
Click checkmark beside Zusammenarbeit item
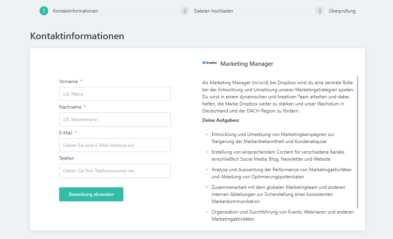coord(207,187)
